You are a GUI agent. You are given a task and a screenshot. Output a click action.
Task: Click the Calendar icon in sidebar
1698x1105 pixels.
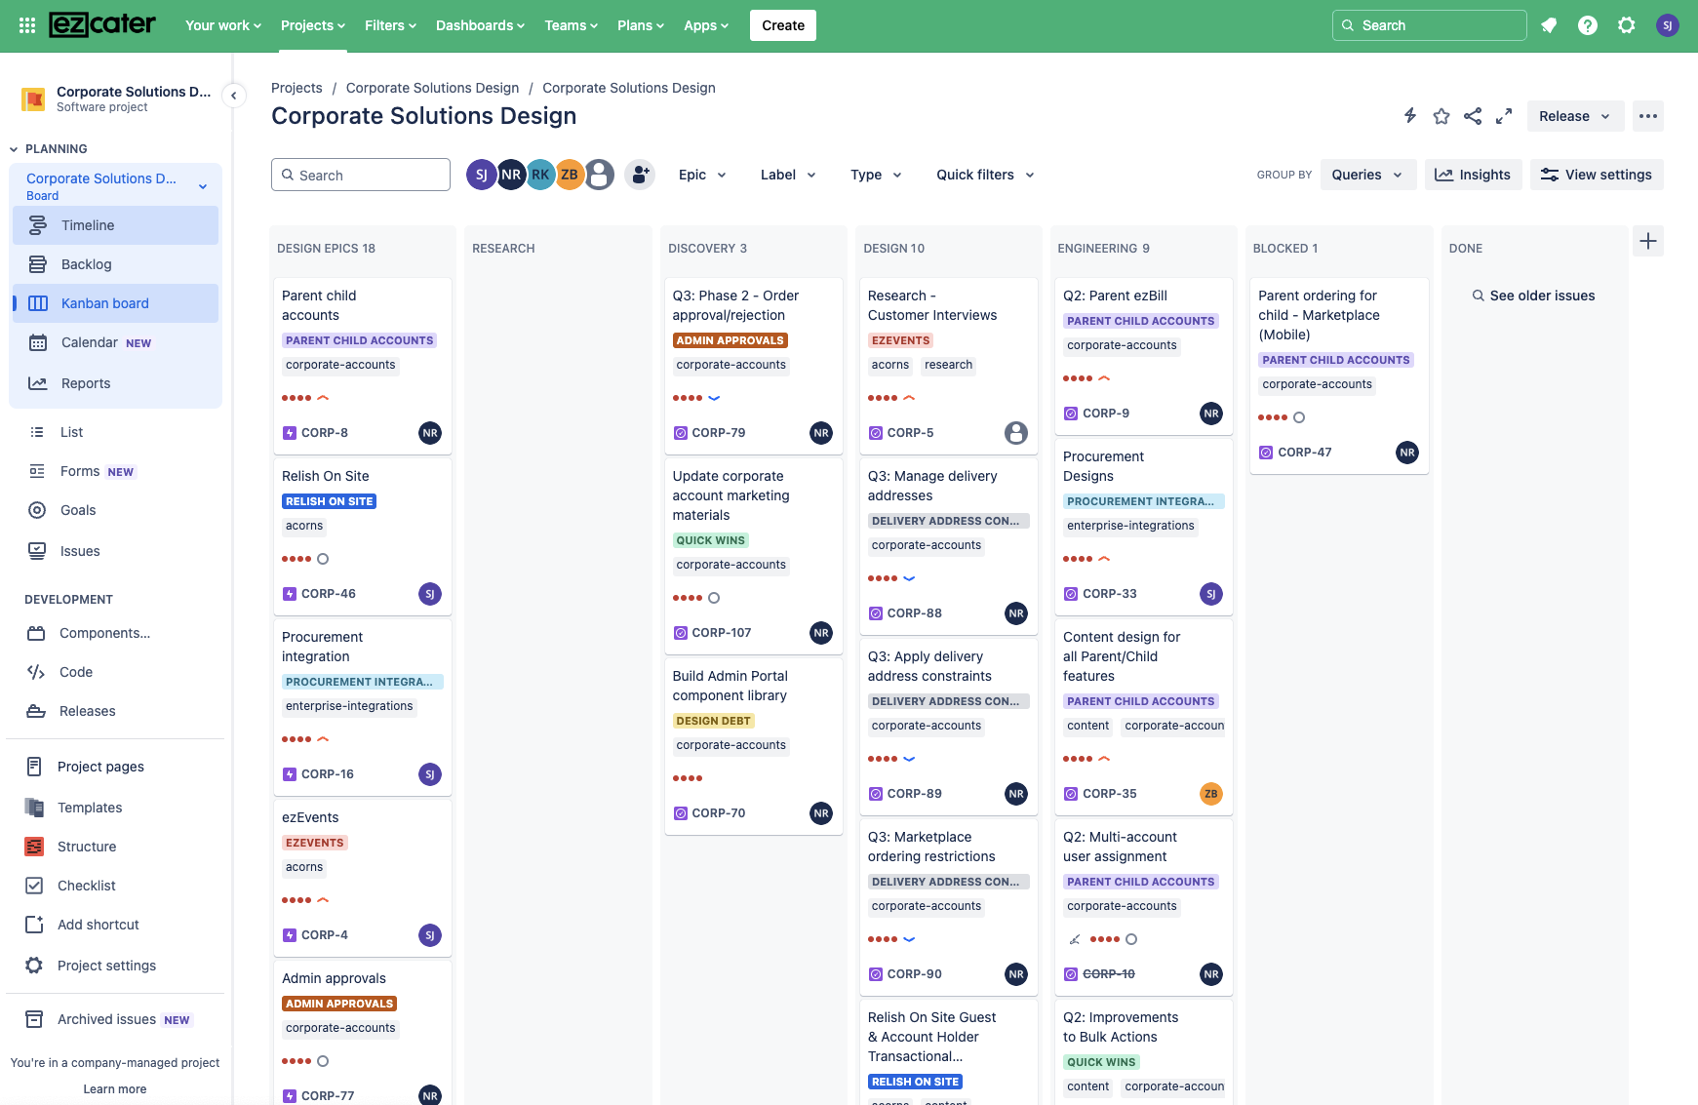tap(38, 342)
